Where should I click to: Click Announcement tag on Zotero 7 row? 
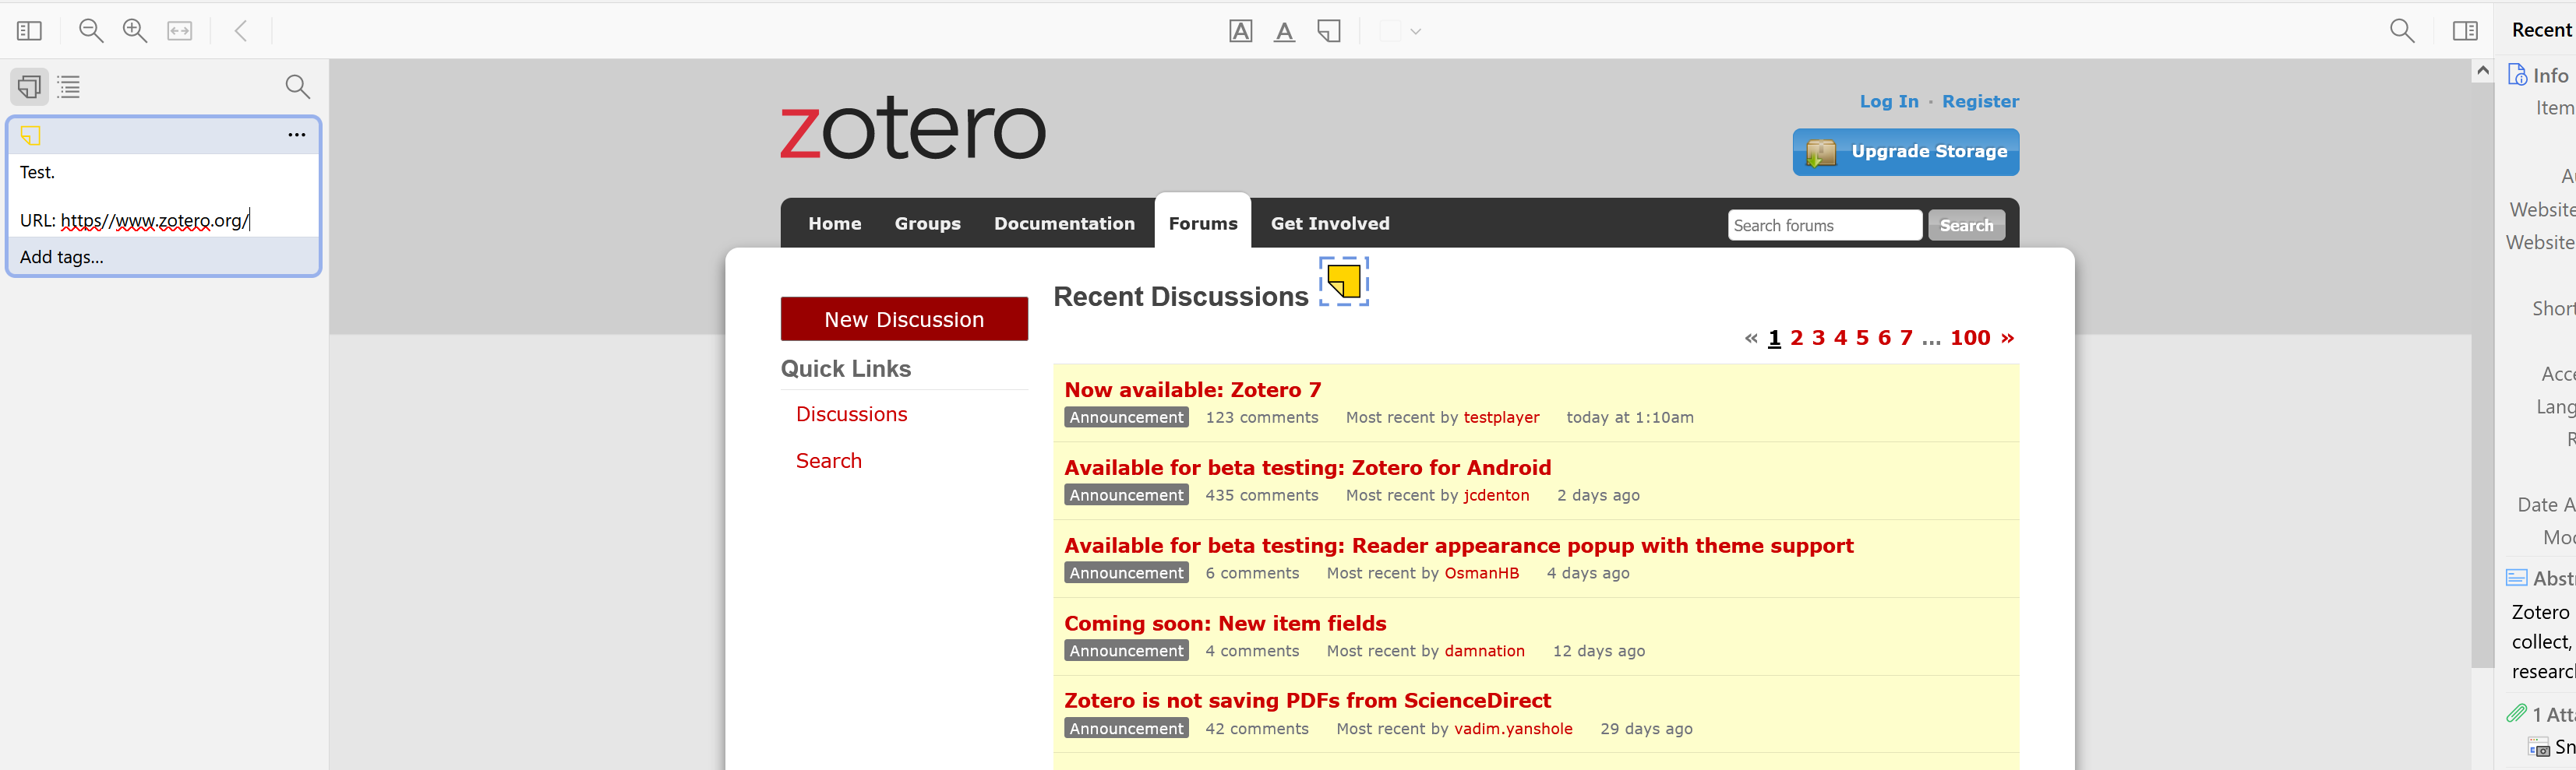click(x=1126, y=417)
